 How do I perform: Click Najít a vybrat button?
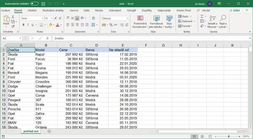tap(223, 22)
